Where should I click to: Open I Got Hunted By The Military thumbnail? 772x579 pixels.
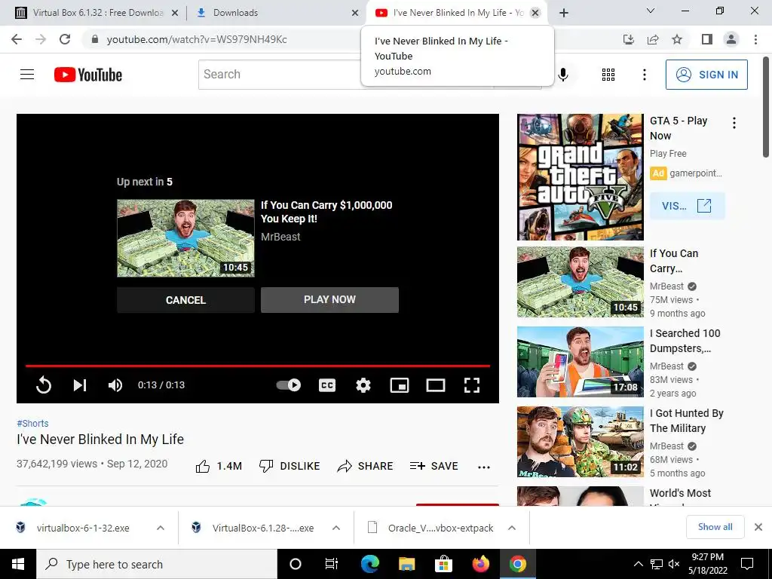coord(580,442)
